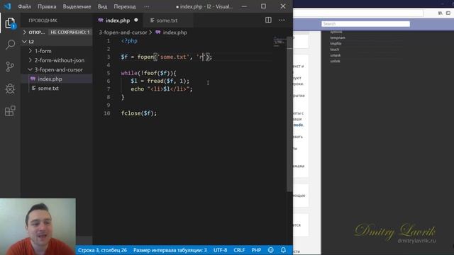Change line ending CRLF

(x=239, y=250)
